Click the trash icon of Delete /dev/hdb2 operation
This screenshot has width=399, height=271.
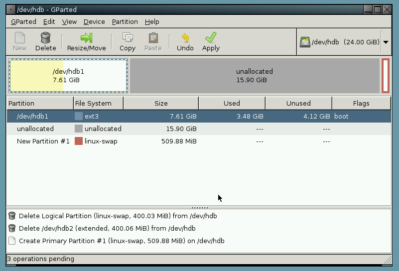(x=12, y=228)
